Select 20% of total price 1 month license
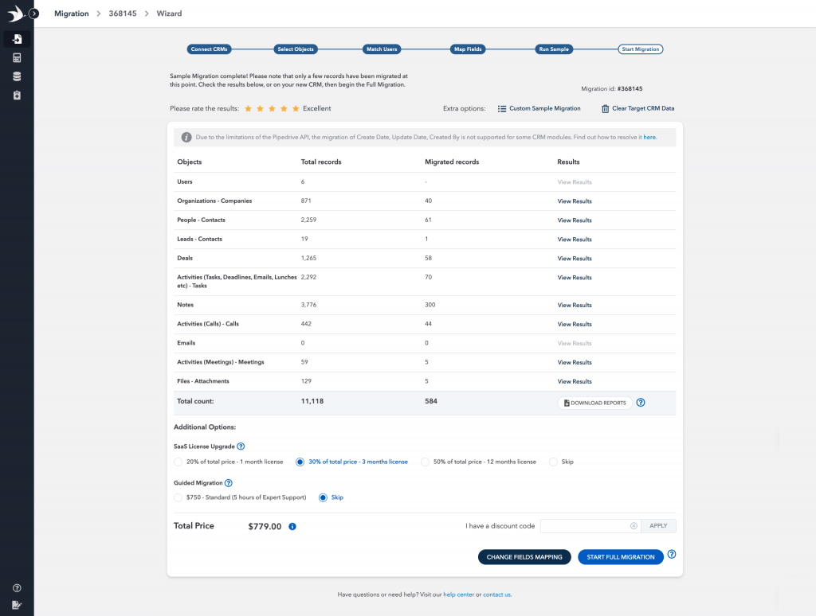816x616 pixels. pos(178,462)
